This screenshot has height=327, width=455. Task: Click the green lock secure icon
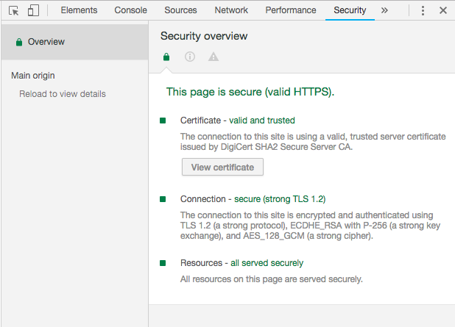coord(166,57)
